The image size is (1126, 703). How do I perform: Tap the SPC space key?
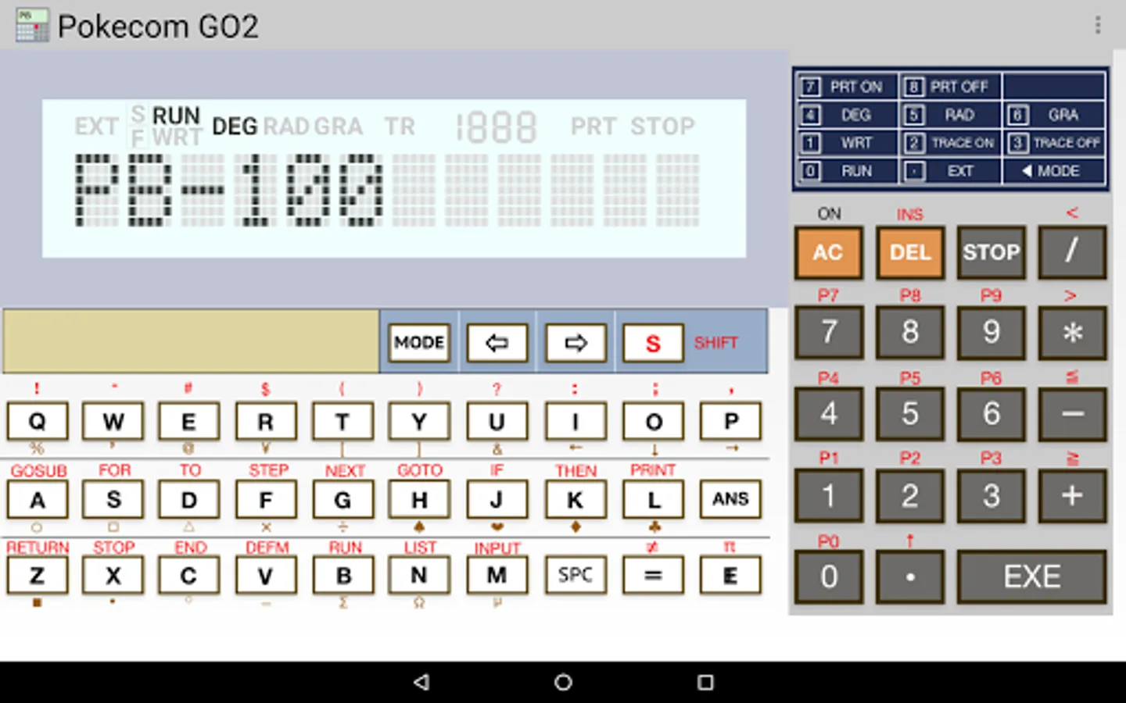576,576
